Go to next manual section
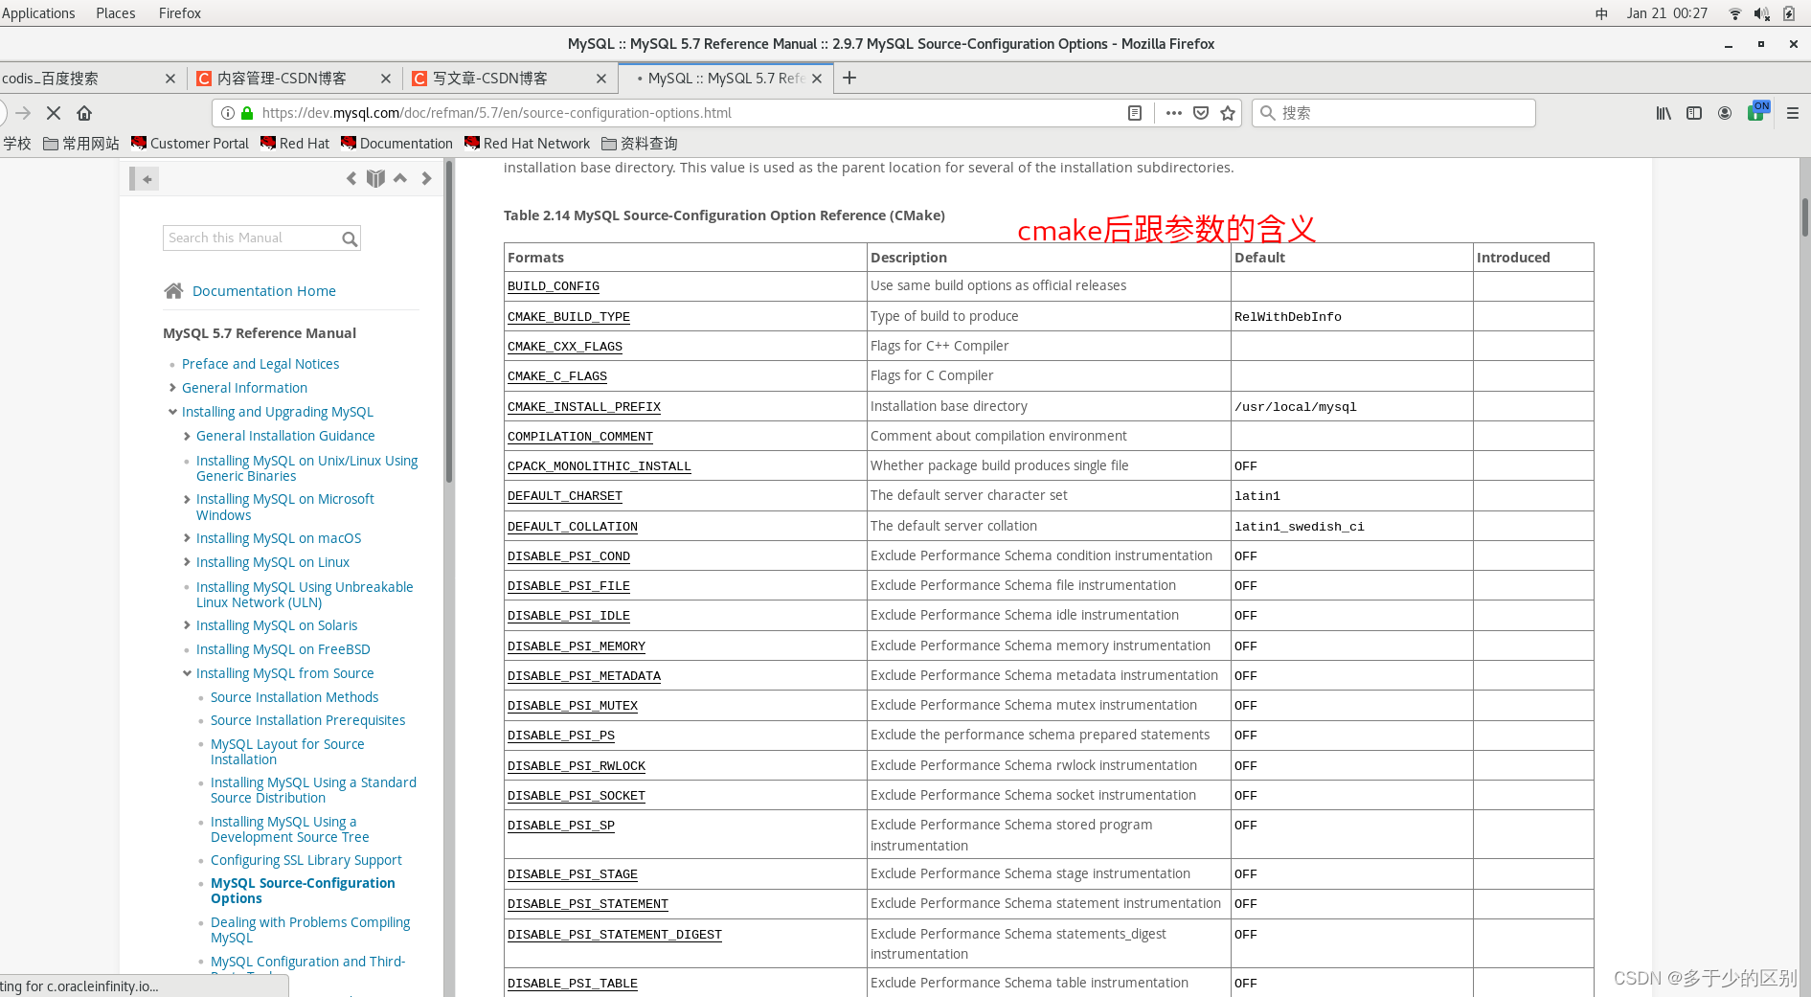The width and height of the screenshot is (1811, 997). tap(426, 178)
